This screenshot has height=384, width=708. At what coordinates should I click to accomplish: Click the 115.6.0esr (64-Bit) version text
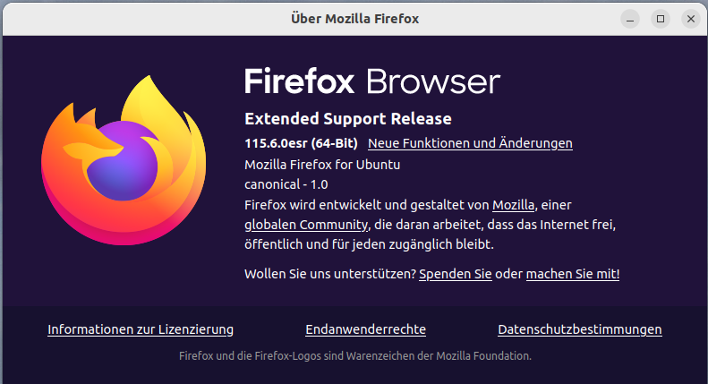301,143
